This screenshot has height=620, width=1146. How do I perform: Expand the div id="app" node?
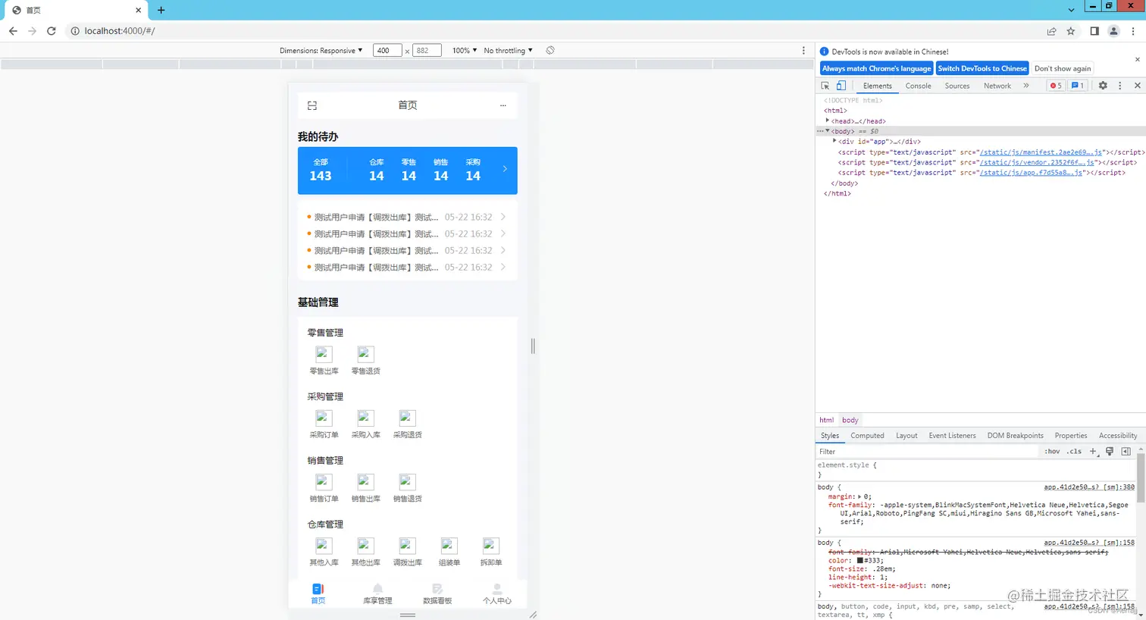coord(834,141)
